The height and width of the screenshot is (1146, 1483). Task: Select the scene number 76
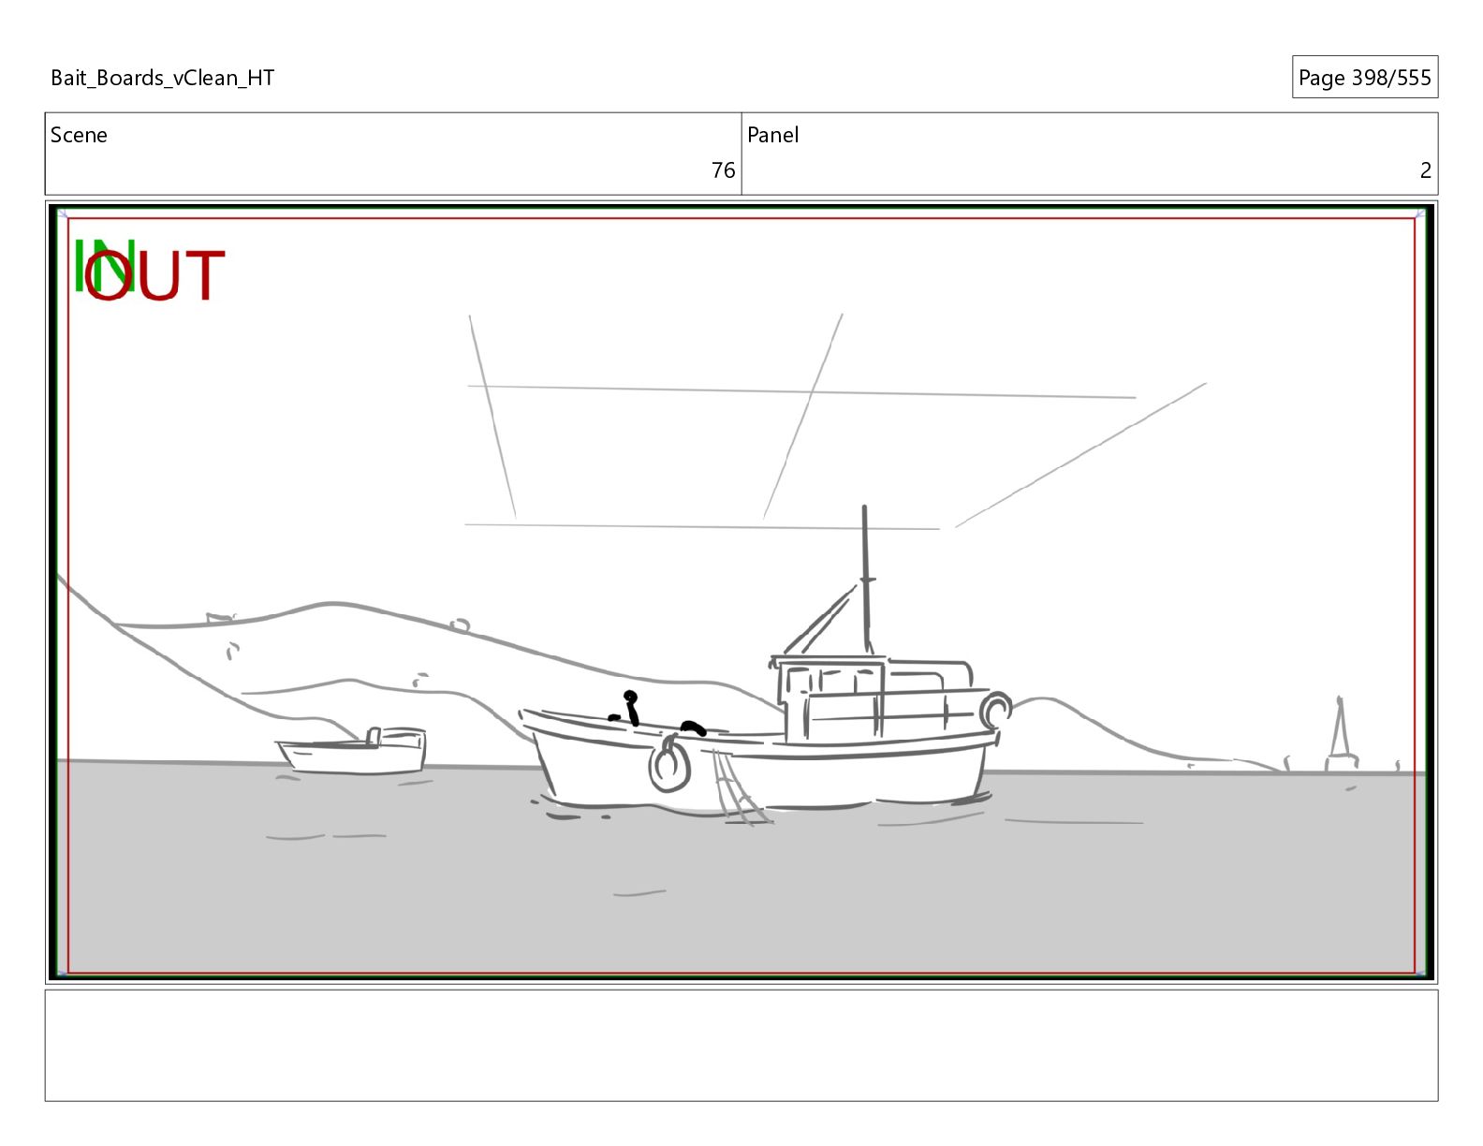pos(723,170)
